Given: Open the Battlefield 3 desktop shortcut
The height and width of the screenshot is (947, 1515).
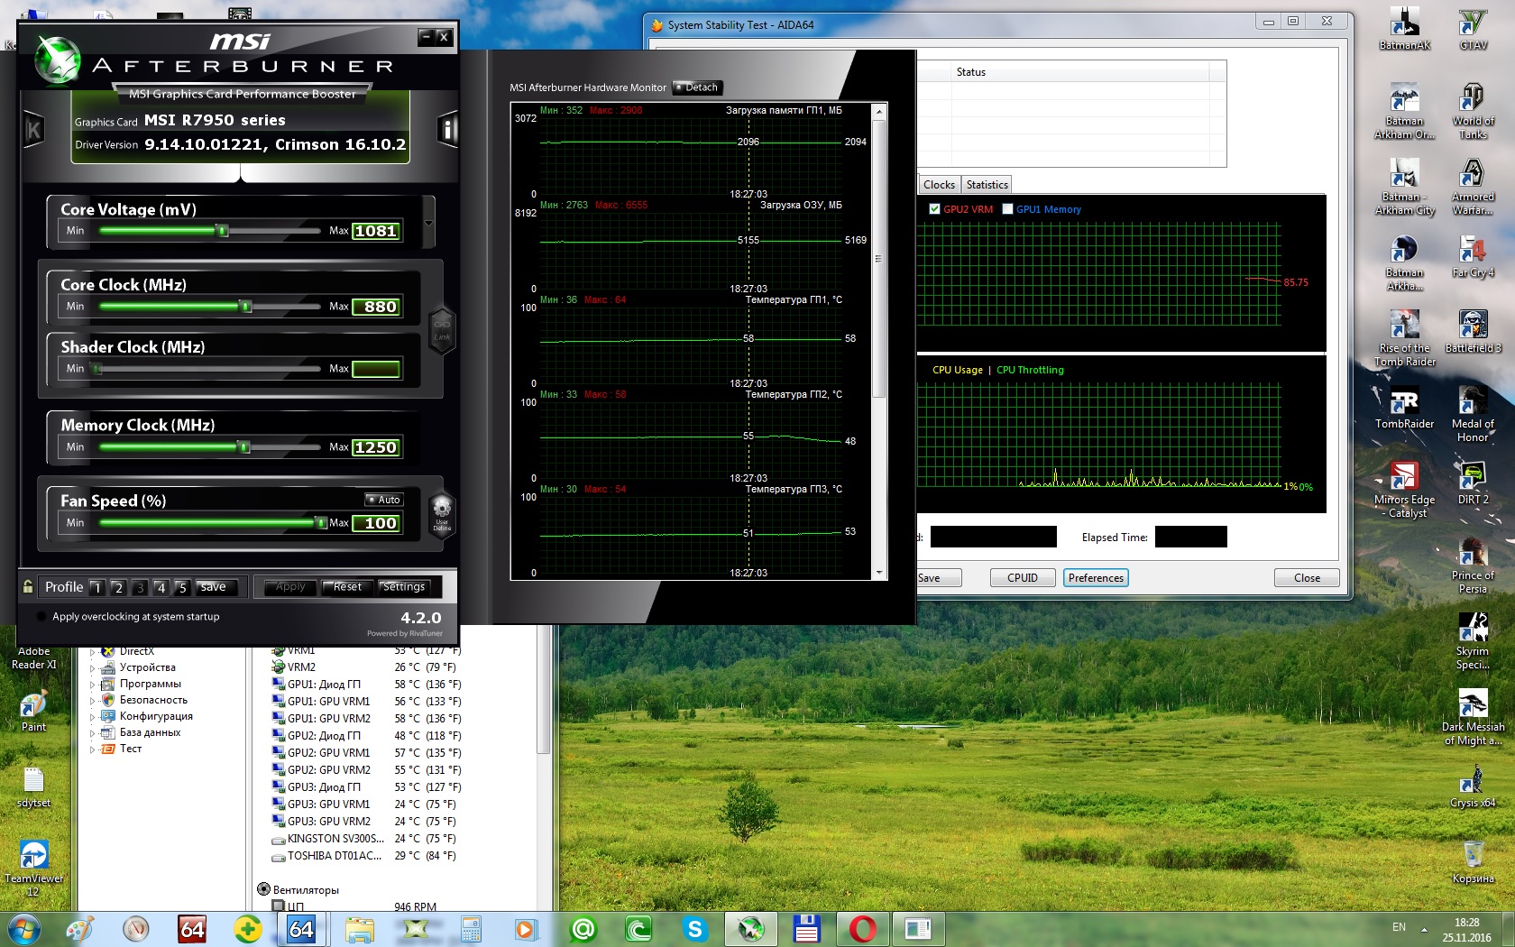Looking at the screenshot, I should (x=1473, y=333).
